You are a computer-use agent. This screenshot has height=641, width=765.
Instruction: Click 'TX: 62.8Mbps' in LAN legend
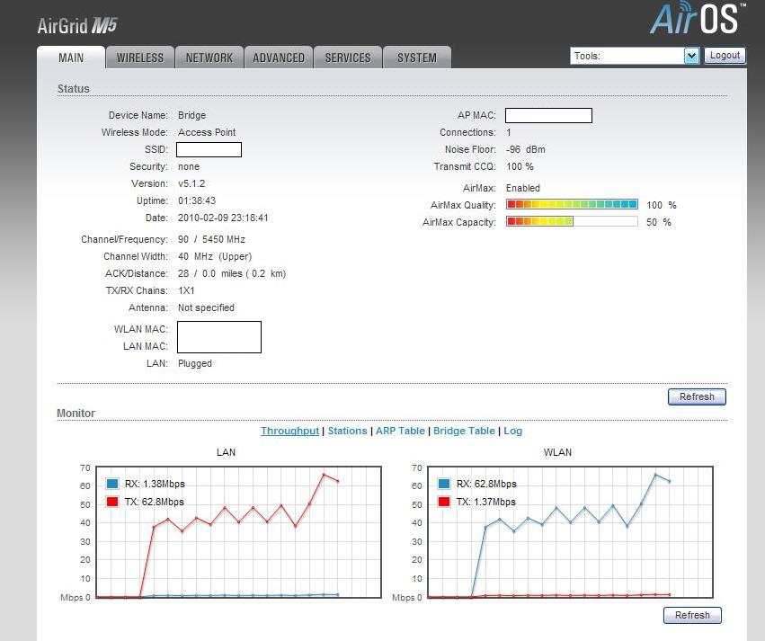click(x=155, y=502)
